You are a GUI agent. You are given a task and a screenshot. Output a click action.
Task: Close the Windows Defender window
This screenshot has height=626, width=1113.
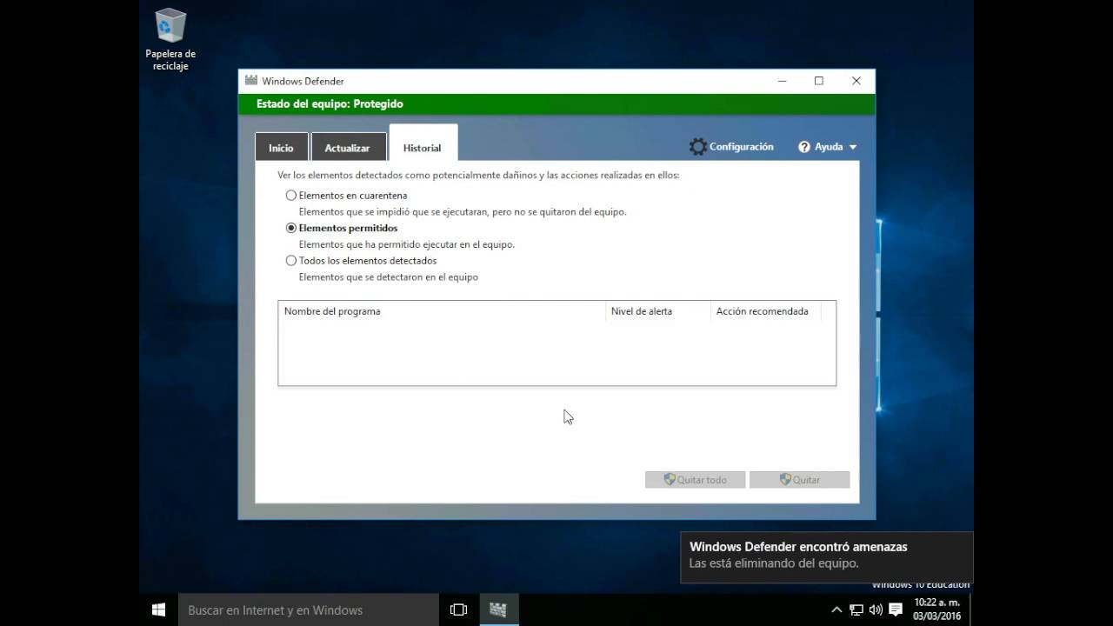856,81
